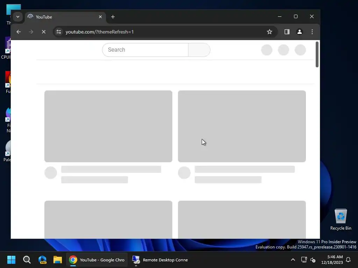The image size is (358, 268).
Task: Open the clock showing 5:46 AM
Action: [x=332, y=260]
